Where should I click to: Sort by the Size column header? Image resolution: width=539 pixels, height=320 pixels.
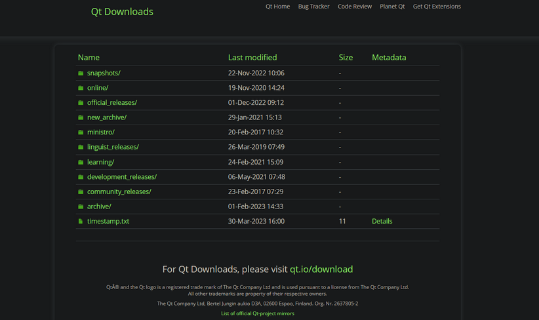point(346,58)
